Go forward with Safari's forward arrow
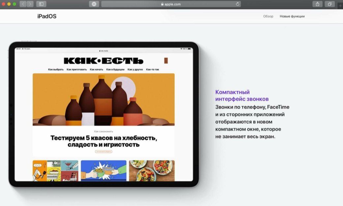343x206 pixels. tap(30, 4)
